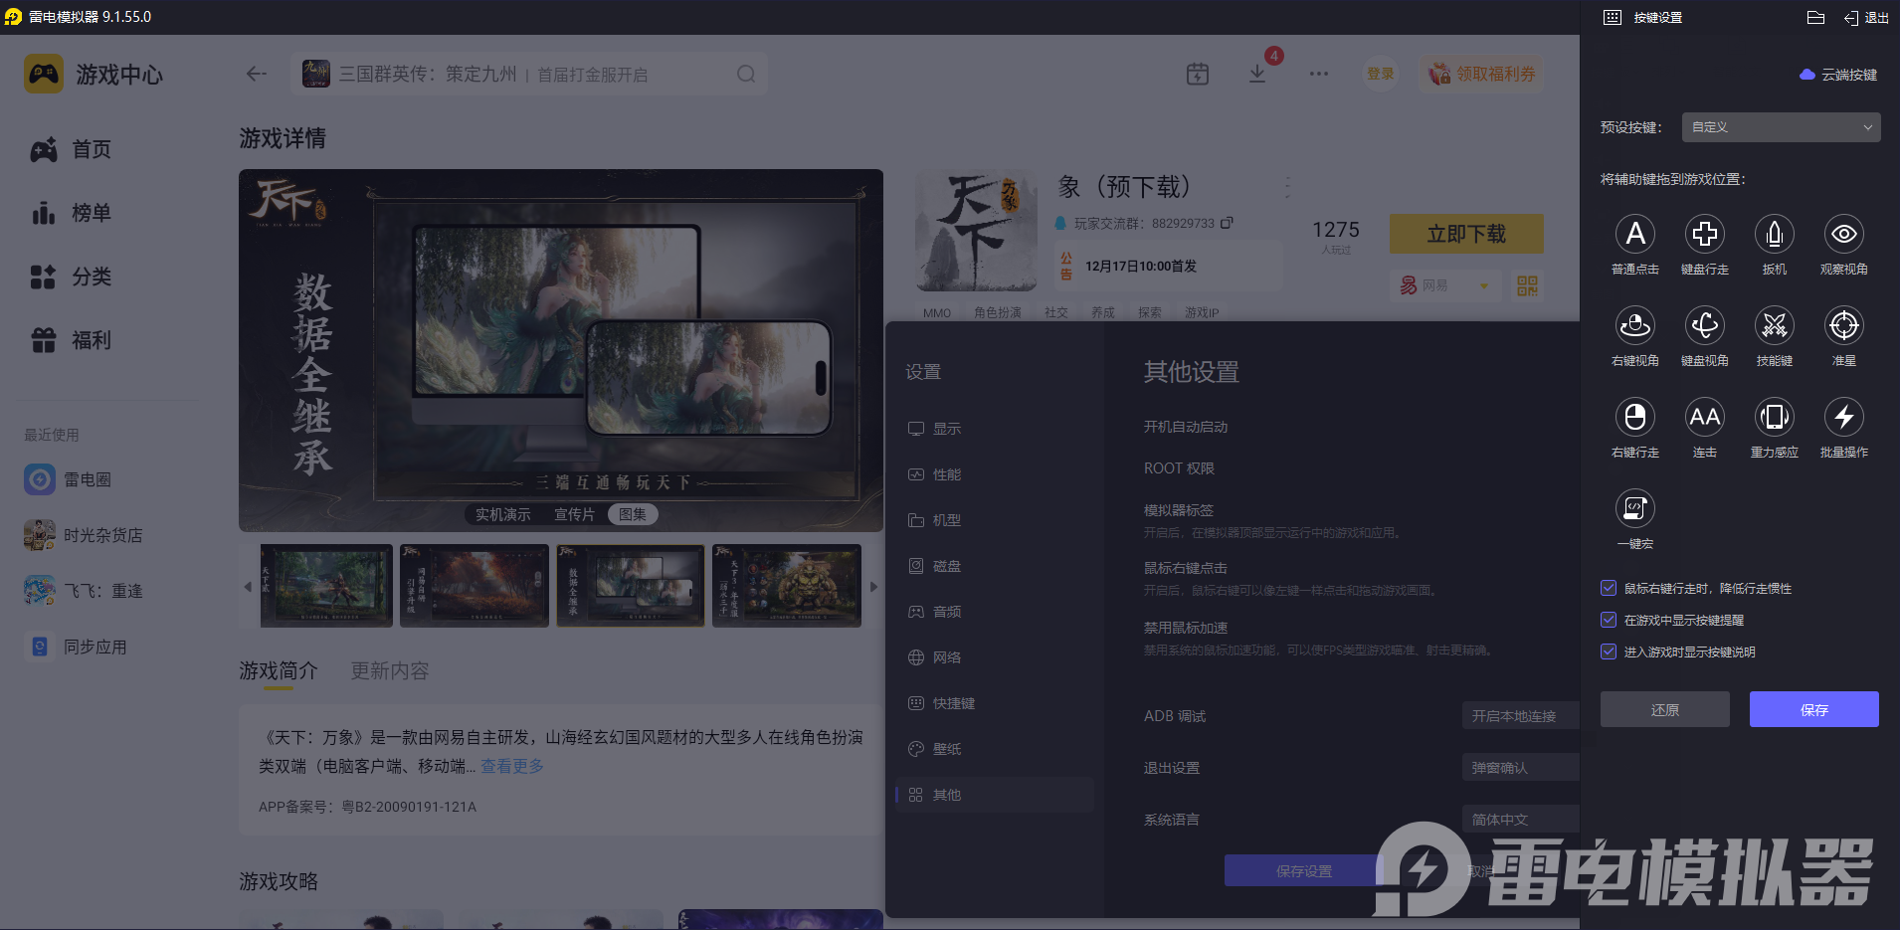This screenshot has height=930, width=1900.
Task: Select the 准星 crosshair icon
Action: (x=1843, y=325)
